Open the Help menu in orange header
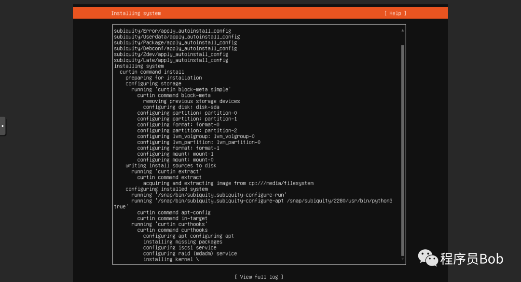Viewport: 521px width, 282px height. [x=395, y=13]
